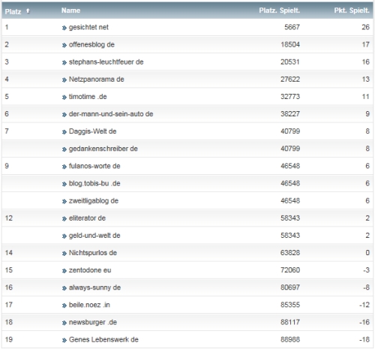Toggle sort arrow next to Platz header
Viewport: 375px width, 349px height.
pos(28,11)
